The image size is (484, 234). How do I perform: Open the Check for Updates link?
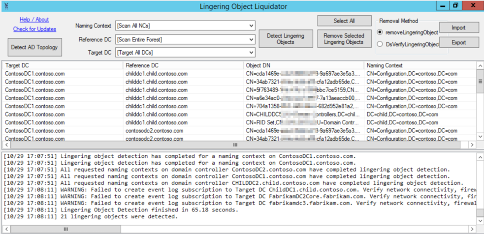34,29
